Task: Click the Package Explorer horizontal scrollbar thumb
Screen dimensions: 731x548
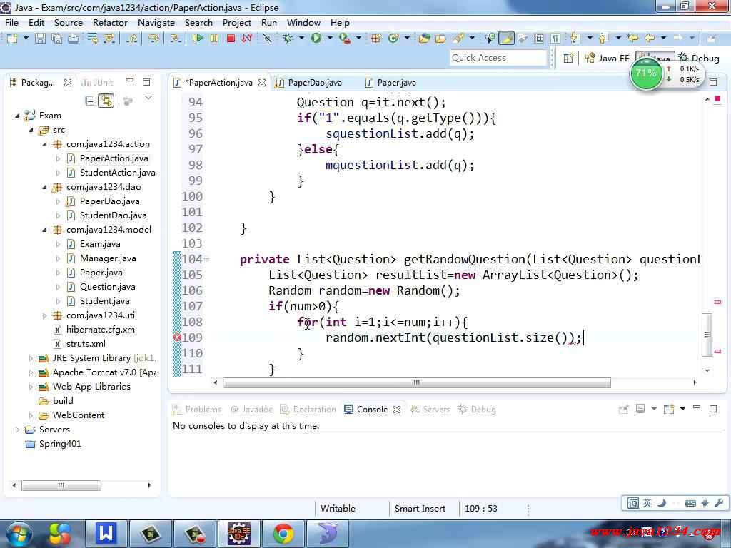Action: coord(61,485)
